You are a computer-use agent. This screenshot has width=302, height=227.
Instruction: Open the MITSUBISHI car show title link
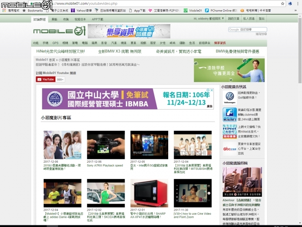click(x=193, y=169)
